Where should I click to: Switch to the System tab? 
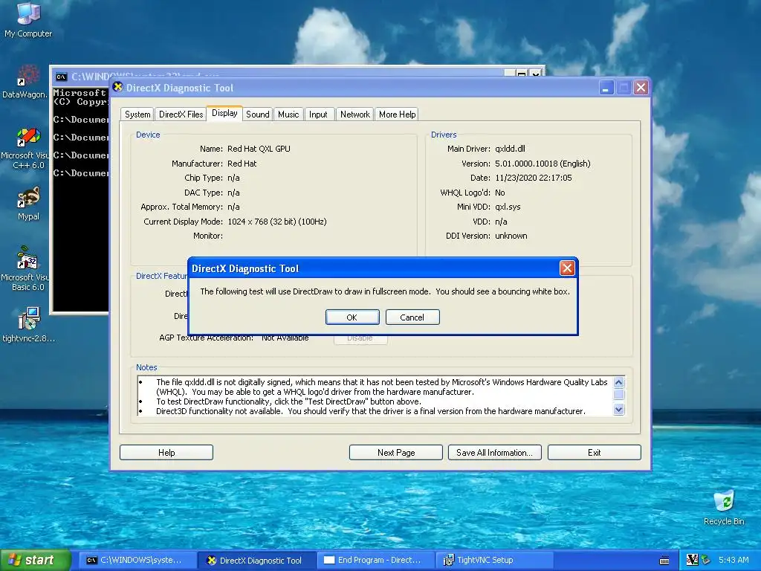click(137, 114)
